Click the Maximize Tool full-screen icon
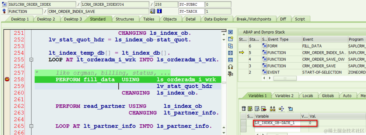Screen dimensions: 366x135 (x=230, y=53)
